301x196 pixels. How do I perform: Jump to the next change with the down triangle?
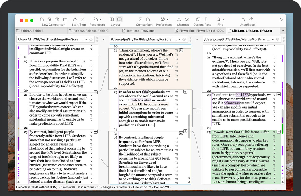click(x=187, y=19)
